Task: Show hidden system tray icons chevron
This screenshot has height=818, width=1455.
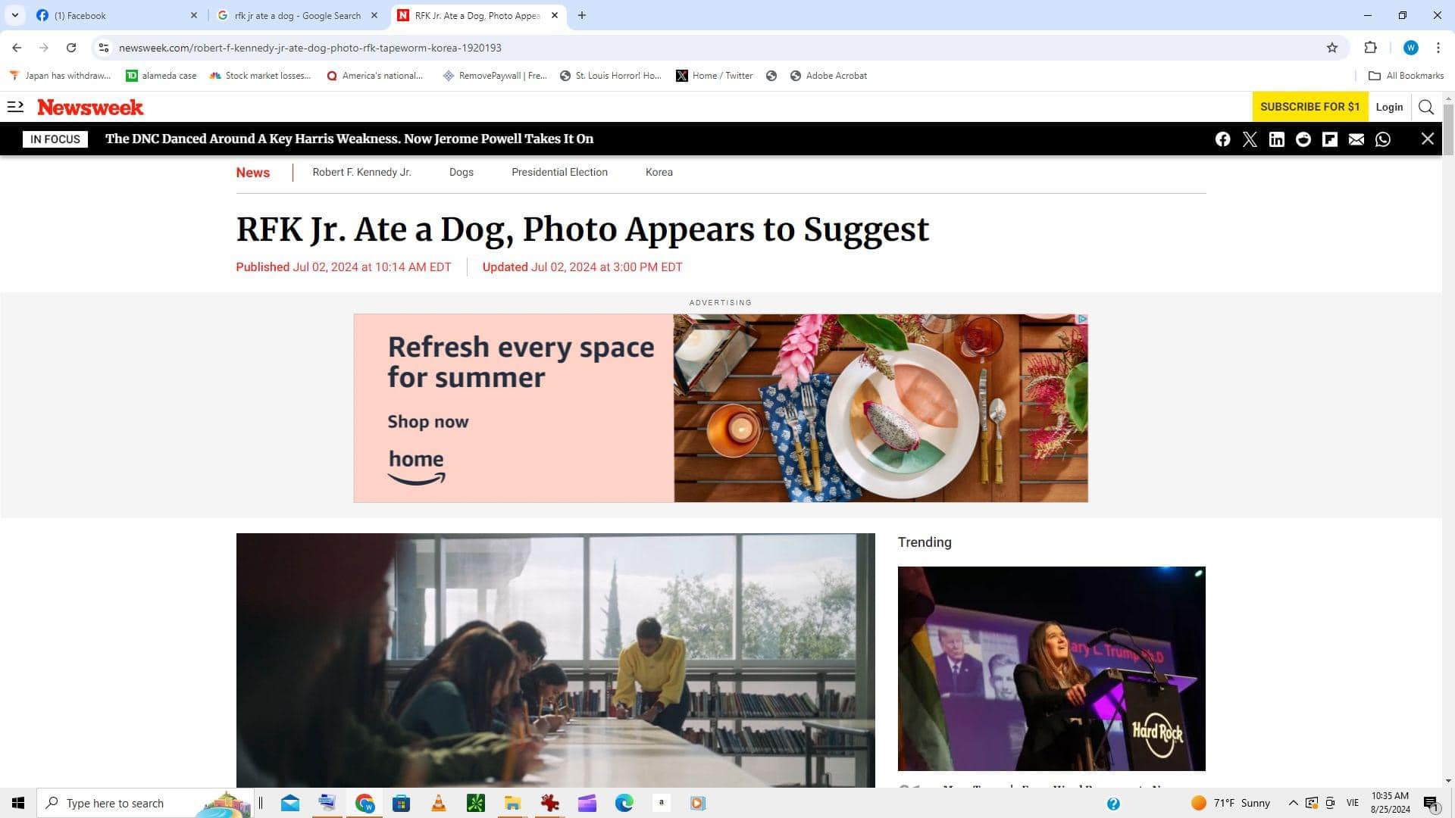Action: pyautogui.click(x=1293, y=803)
